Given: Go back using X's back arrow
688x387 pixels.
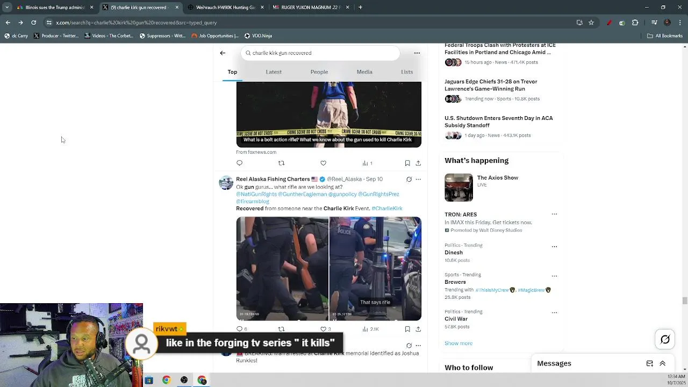Looking at the screenshot, I should [x=223, y=53].
